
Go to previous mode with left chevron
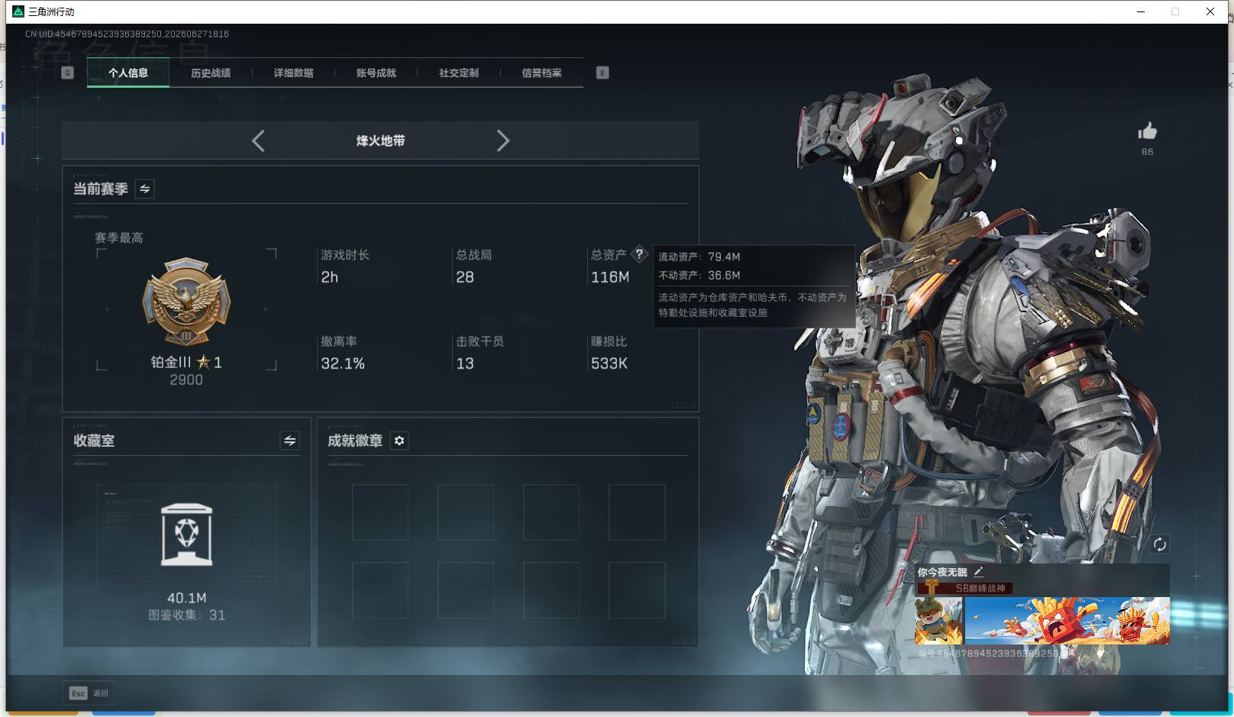[258, 140]
